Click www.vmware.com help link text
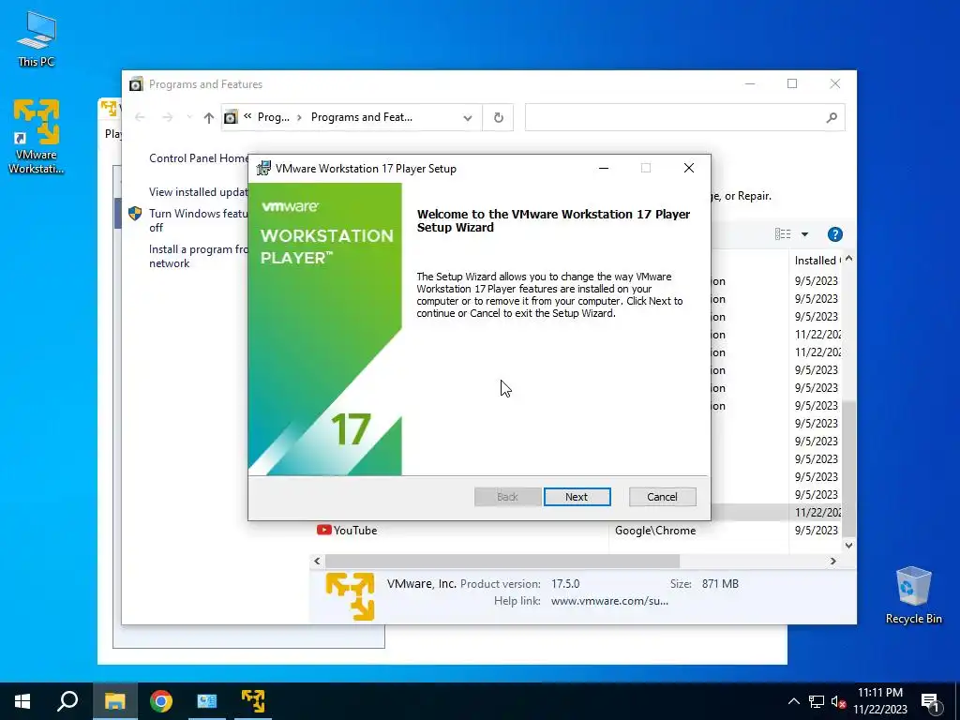This screenshot has height=720, width=960. click(609, 601)
